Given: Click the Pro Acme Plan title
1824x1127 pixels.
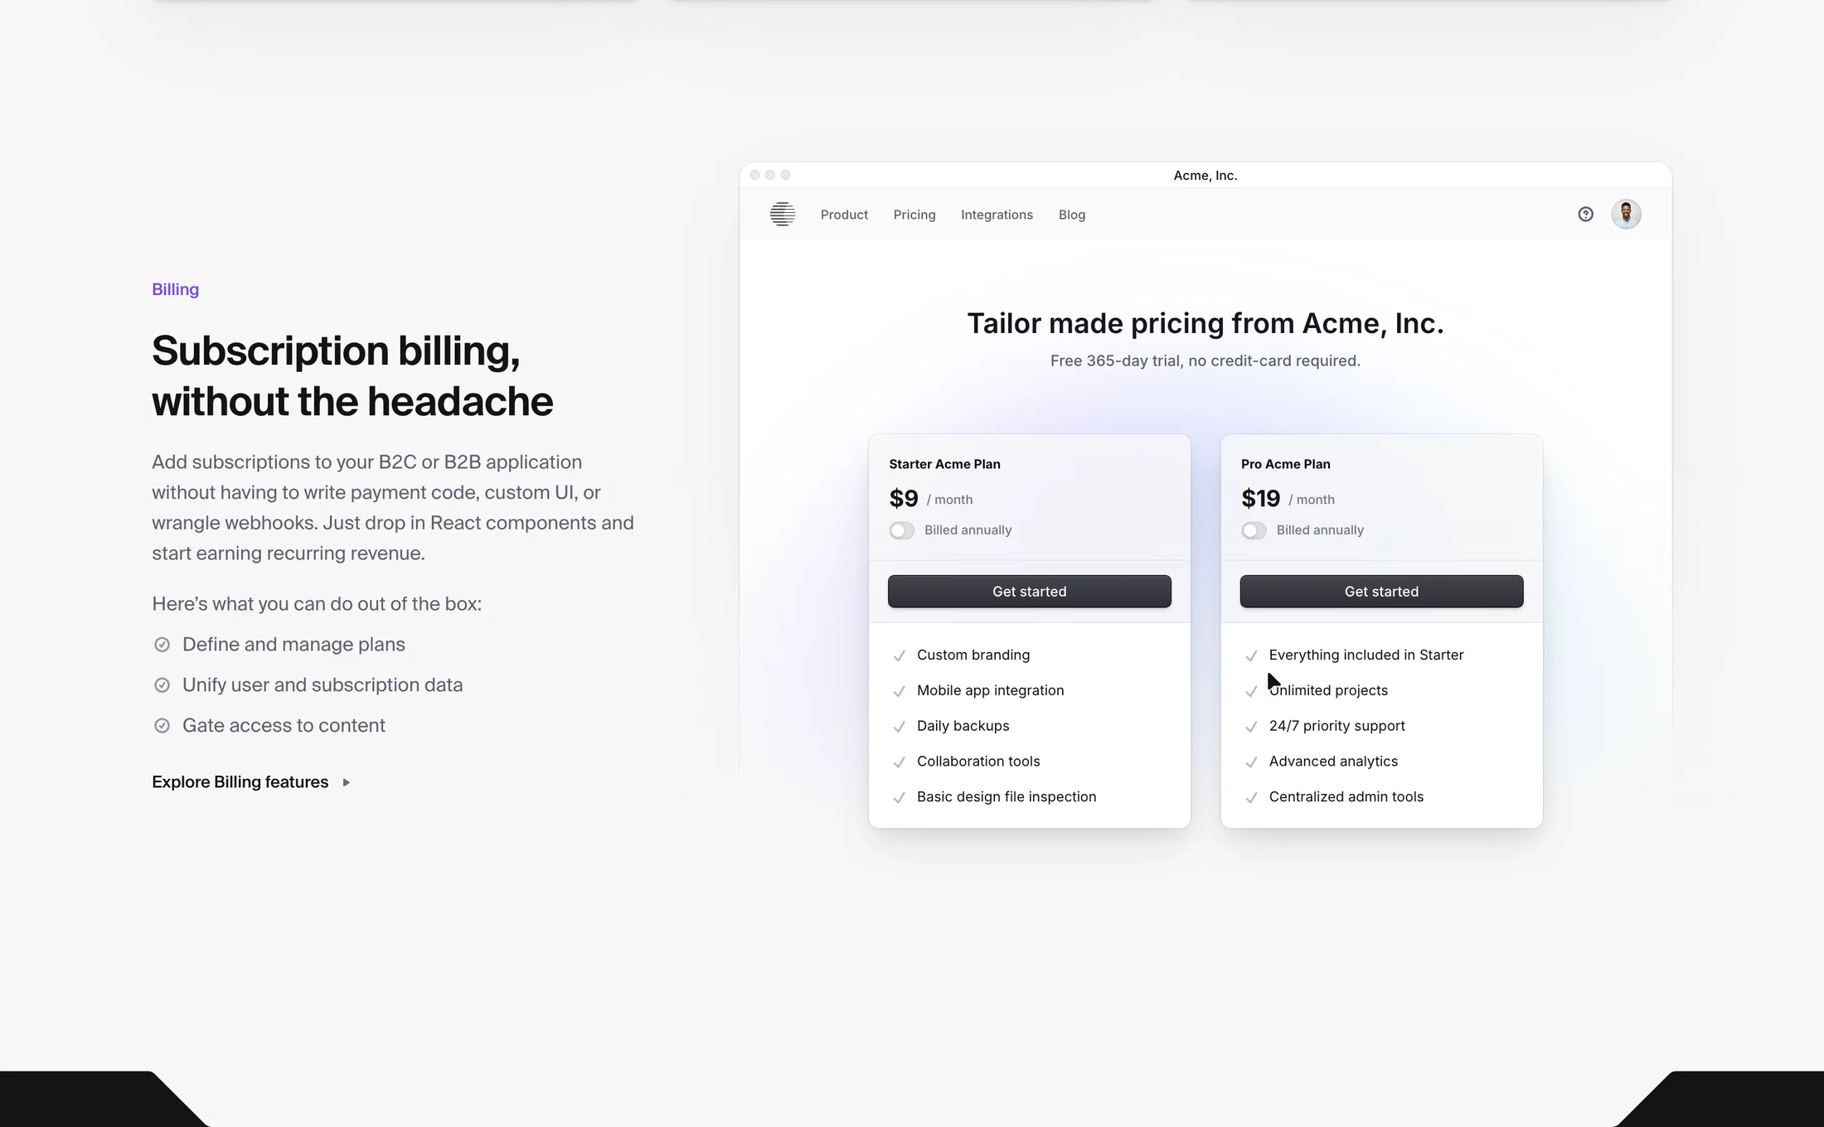Looking at the screenshot, I should coord(1285,464).
